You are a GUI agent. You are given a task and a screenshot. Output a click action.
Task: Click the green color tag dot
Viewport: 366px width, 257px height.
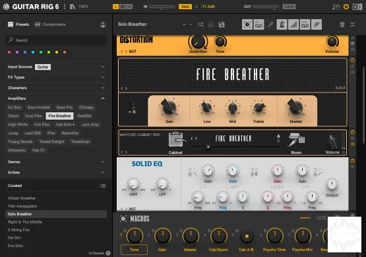pos(41,52)
